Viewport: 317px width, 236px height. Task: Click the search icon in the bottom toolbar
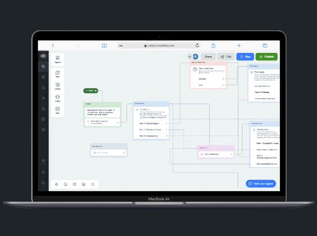(93, 184)
